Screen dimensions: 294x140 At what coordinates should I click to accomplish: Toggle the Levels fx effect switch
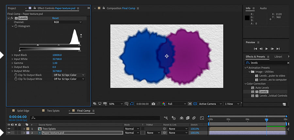click(12, 18)
